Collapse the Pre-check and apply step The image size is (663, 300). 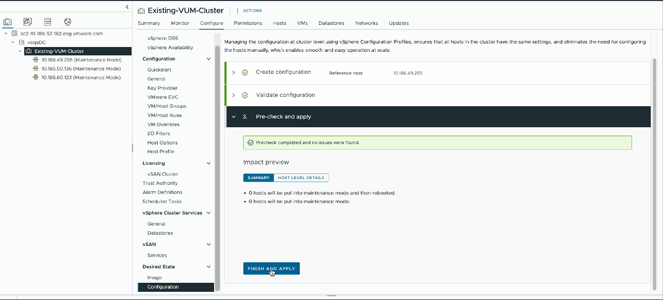[x=234, y=117]
